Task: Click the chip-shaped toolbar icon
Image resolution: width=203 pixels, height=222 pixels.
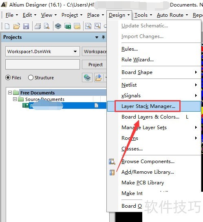Action: coord(58,26)
